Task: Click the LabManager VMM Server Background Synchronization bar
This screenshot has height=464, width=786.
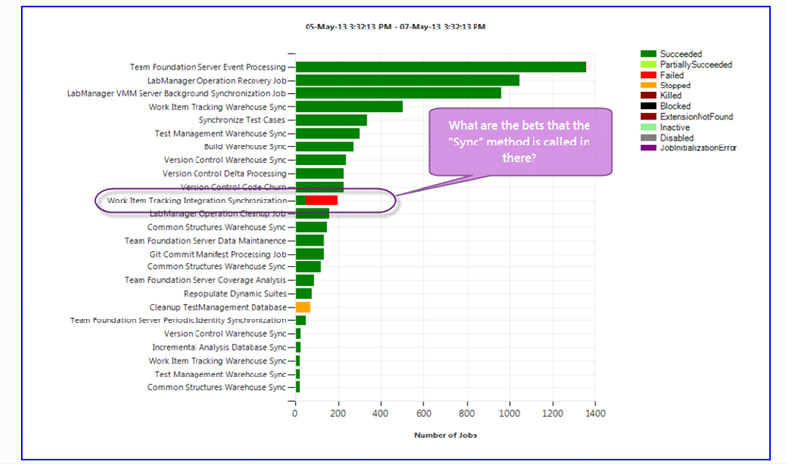Action: tap(399, 93)
